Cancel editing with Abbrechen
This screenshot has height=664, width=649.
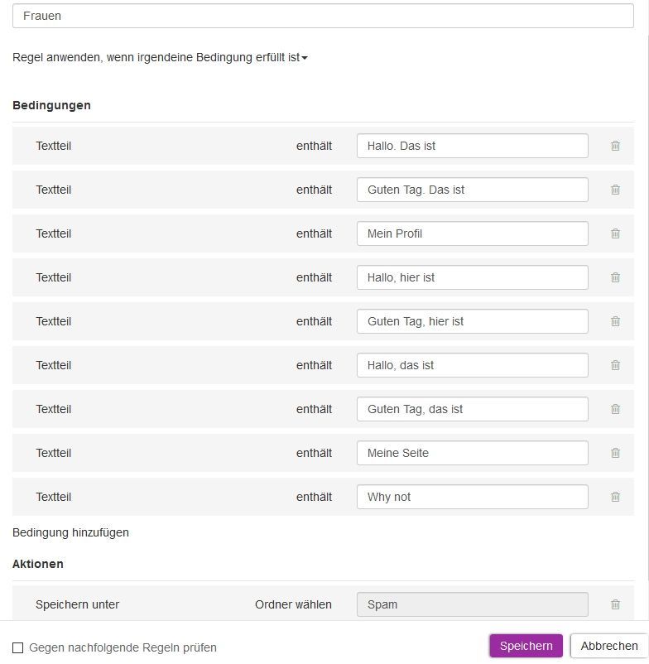click(x=608, y=644)
